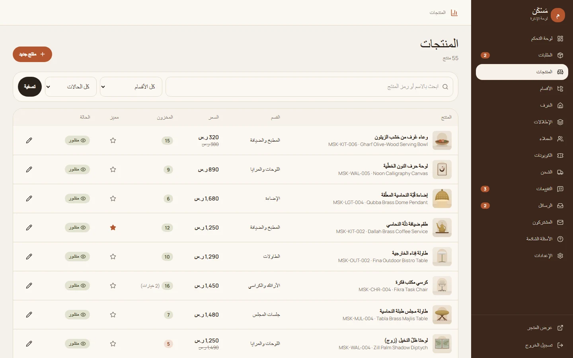The width and height of the screenshot is (573, 358).
Task: Edit the Zill Palm Shadow Diptych row
Action: pyautogui.click(x=29, y=344)
